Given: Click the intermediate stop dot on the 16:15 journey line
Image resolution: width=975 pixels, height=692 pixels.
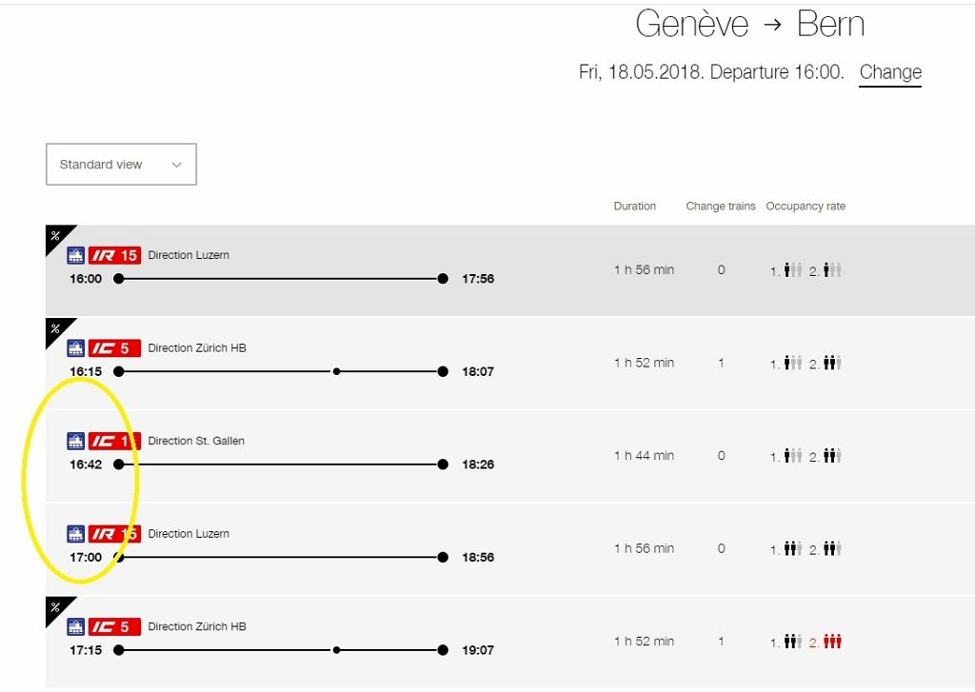Looking at the screenshot, I should [336, 371].
